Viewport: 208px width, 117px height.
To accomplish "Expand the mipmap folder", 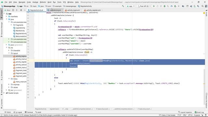I will coord(9,84).
